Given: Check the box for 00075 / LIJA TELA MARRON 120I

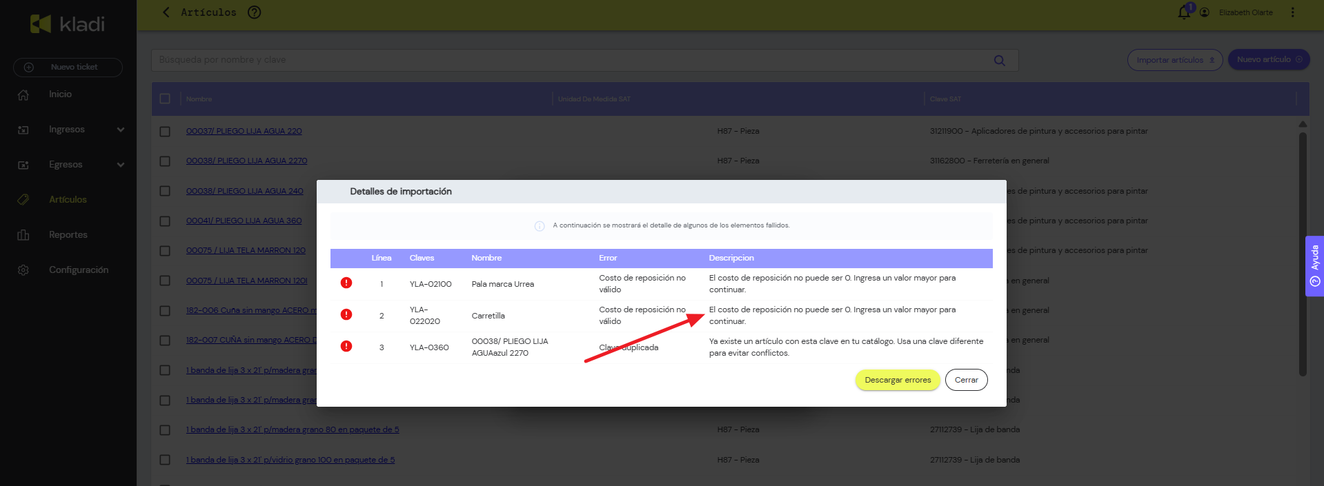Looking at the screenshot, I should coord(165,281).
